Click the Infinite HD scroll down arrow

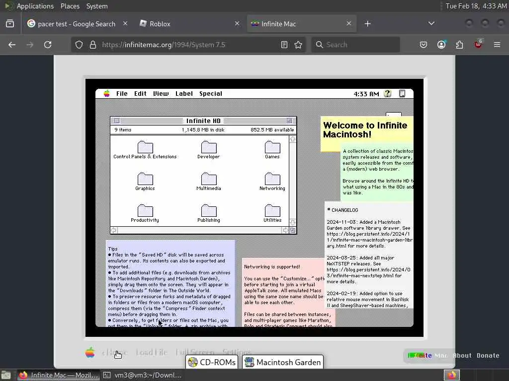[293, 223]
